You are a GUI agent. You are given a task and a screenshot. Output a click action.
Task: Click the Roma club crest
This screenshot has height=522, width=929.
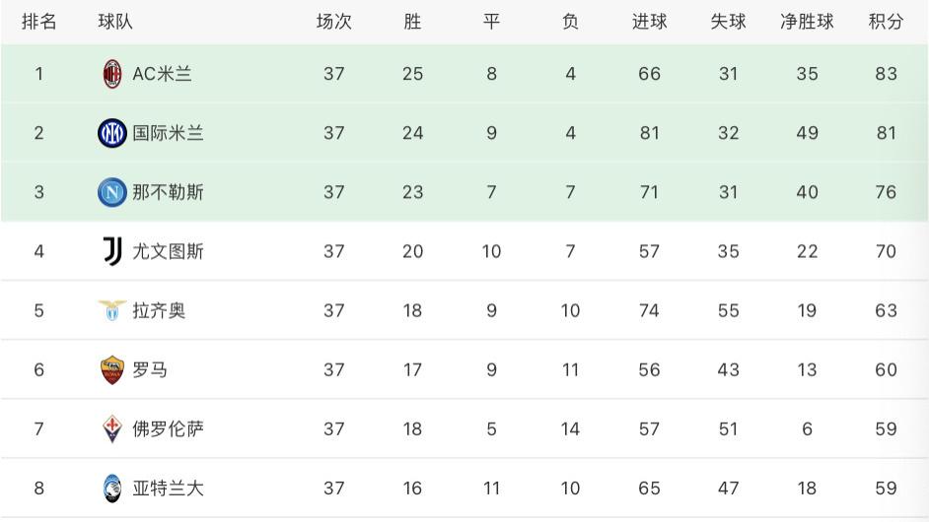point(112,370)
